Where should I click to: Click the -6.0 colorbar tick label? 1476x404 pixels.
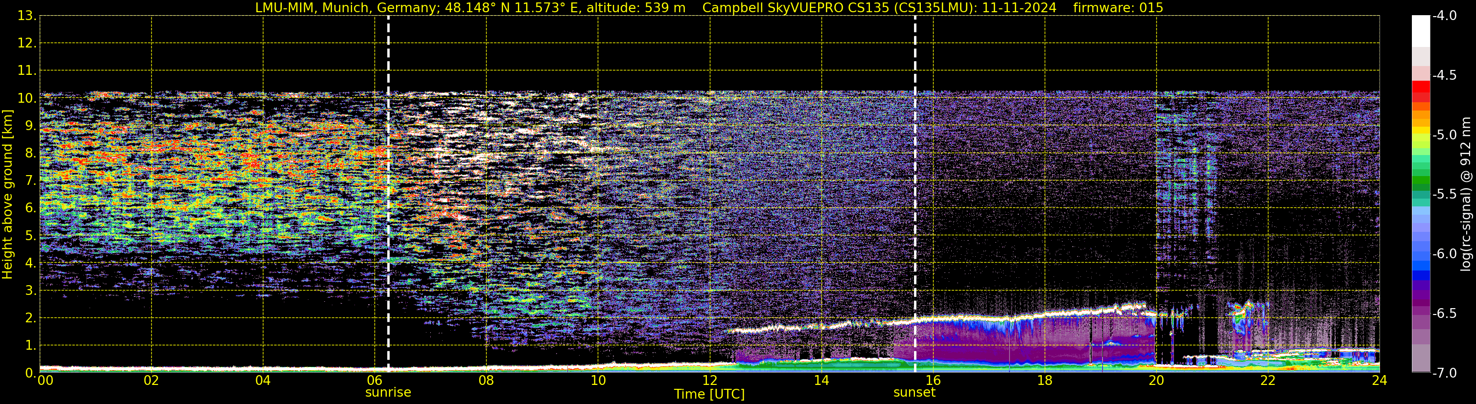1445,253
